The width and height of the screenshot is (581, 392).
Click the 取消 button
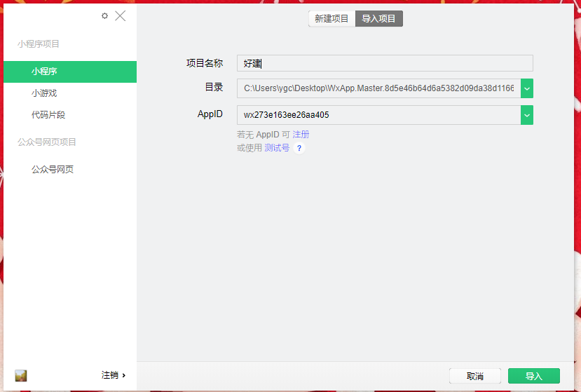[475, 376]
